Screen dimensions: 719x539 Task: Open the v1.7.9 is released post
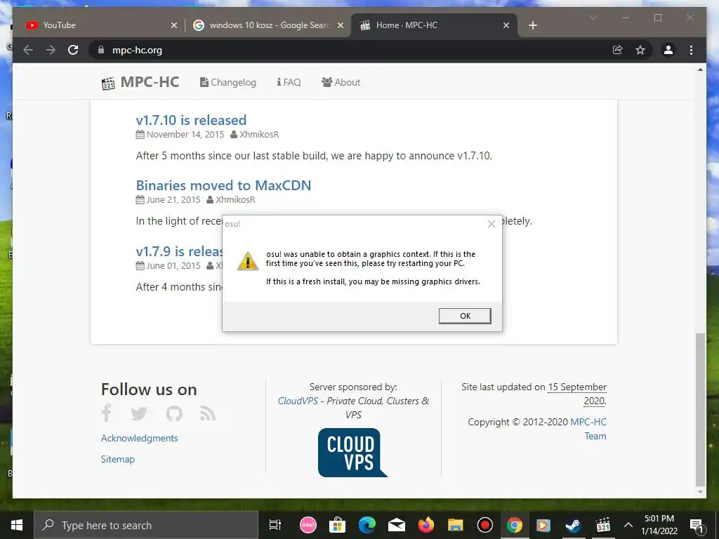pos(179,251)
